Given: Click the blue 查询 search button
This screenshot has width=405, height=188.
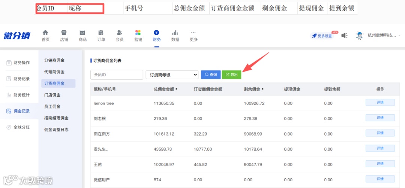Looking at the screenshot, I should click(211, 75).
